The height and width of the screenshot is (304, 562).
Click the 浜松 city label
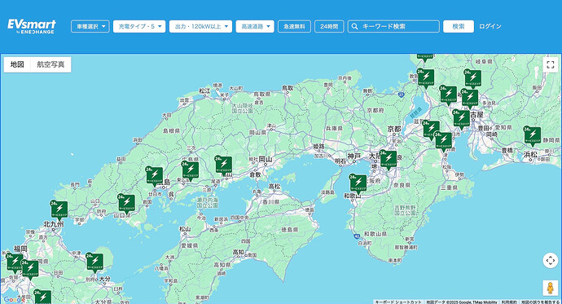pos(530,155)
